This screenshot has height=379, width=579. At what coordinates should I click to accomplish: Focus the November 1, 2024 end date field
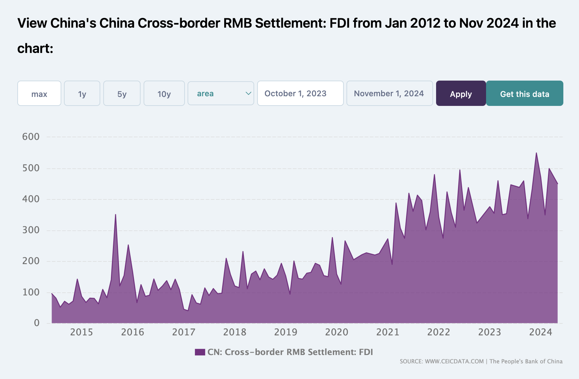click(x=389, y=94)
